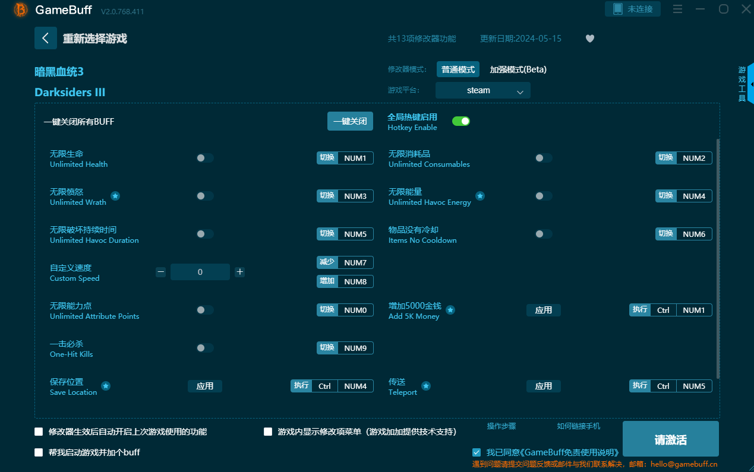Click the GameBuff logo icon
Image resolution: width=754 pixels, height=472 pixels.
21,9
